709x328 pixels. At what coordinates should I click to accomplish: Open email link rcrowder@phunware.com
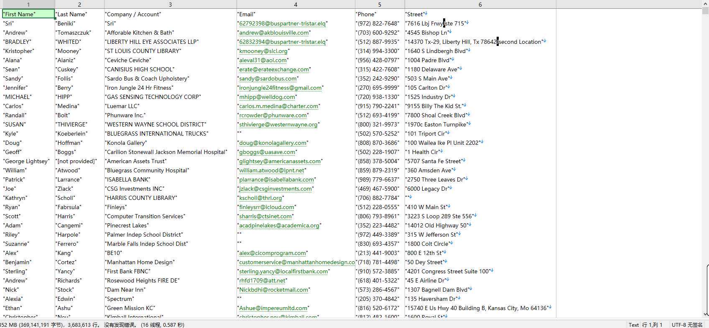[x=273, y=115]
